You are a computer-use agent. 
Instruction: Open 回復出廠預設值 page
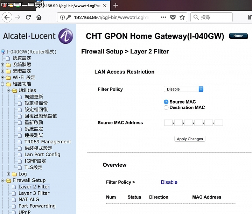pos(41,116)
